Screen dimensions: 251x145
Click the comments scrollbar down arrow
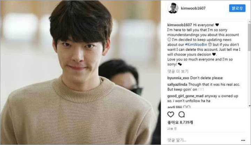click(x=249, y=106)
